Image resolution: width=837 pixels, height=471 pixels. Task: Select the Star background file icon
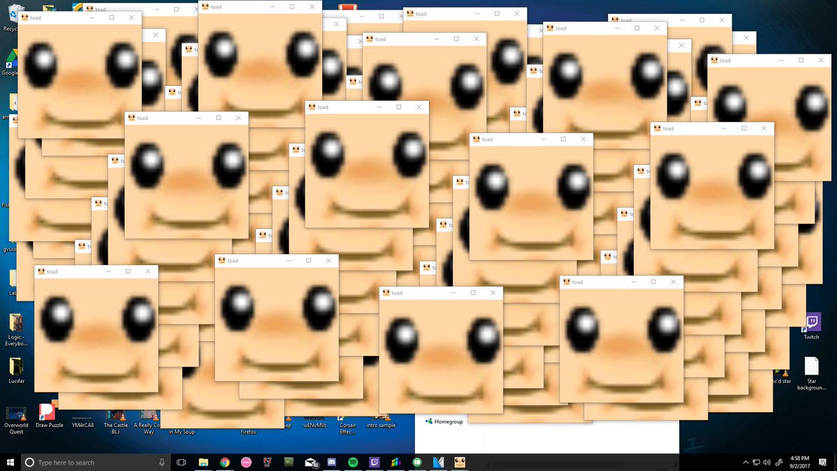(811, 374)
